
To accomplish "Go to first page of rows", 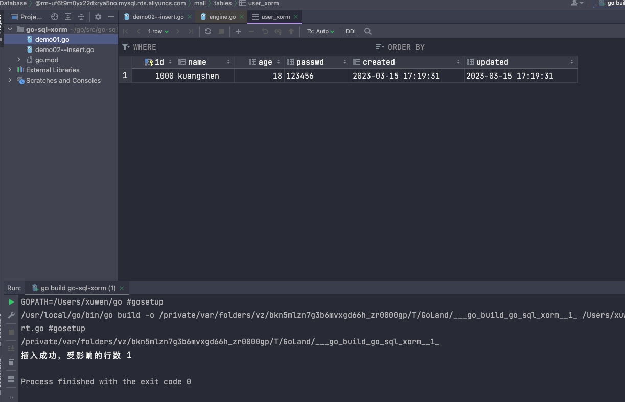I will coord(126,31).
